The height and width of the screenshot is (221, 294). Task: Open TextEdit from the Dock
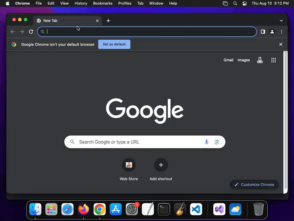point(148,209)
